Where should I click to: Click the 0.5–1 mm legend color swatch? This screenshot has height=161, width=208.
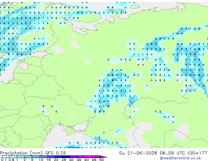pos(13,157)
